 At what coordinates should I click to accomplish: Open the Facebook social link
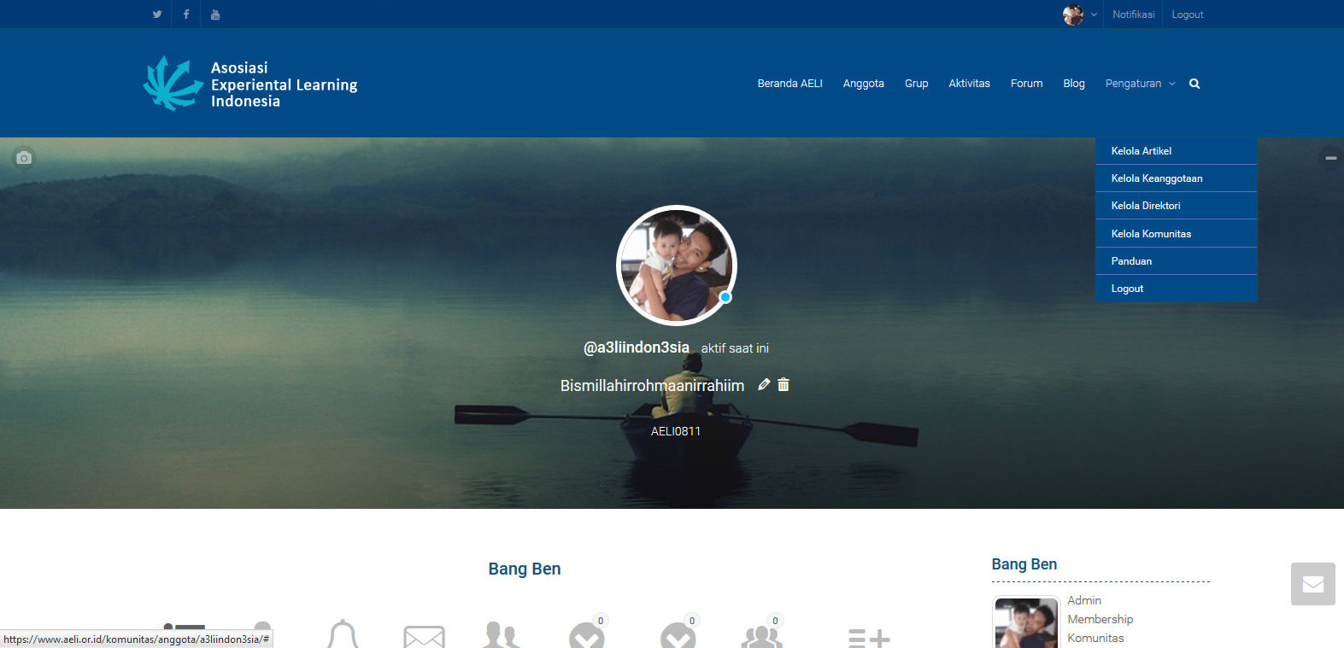(186, 15)
